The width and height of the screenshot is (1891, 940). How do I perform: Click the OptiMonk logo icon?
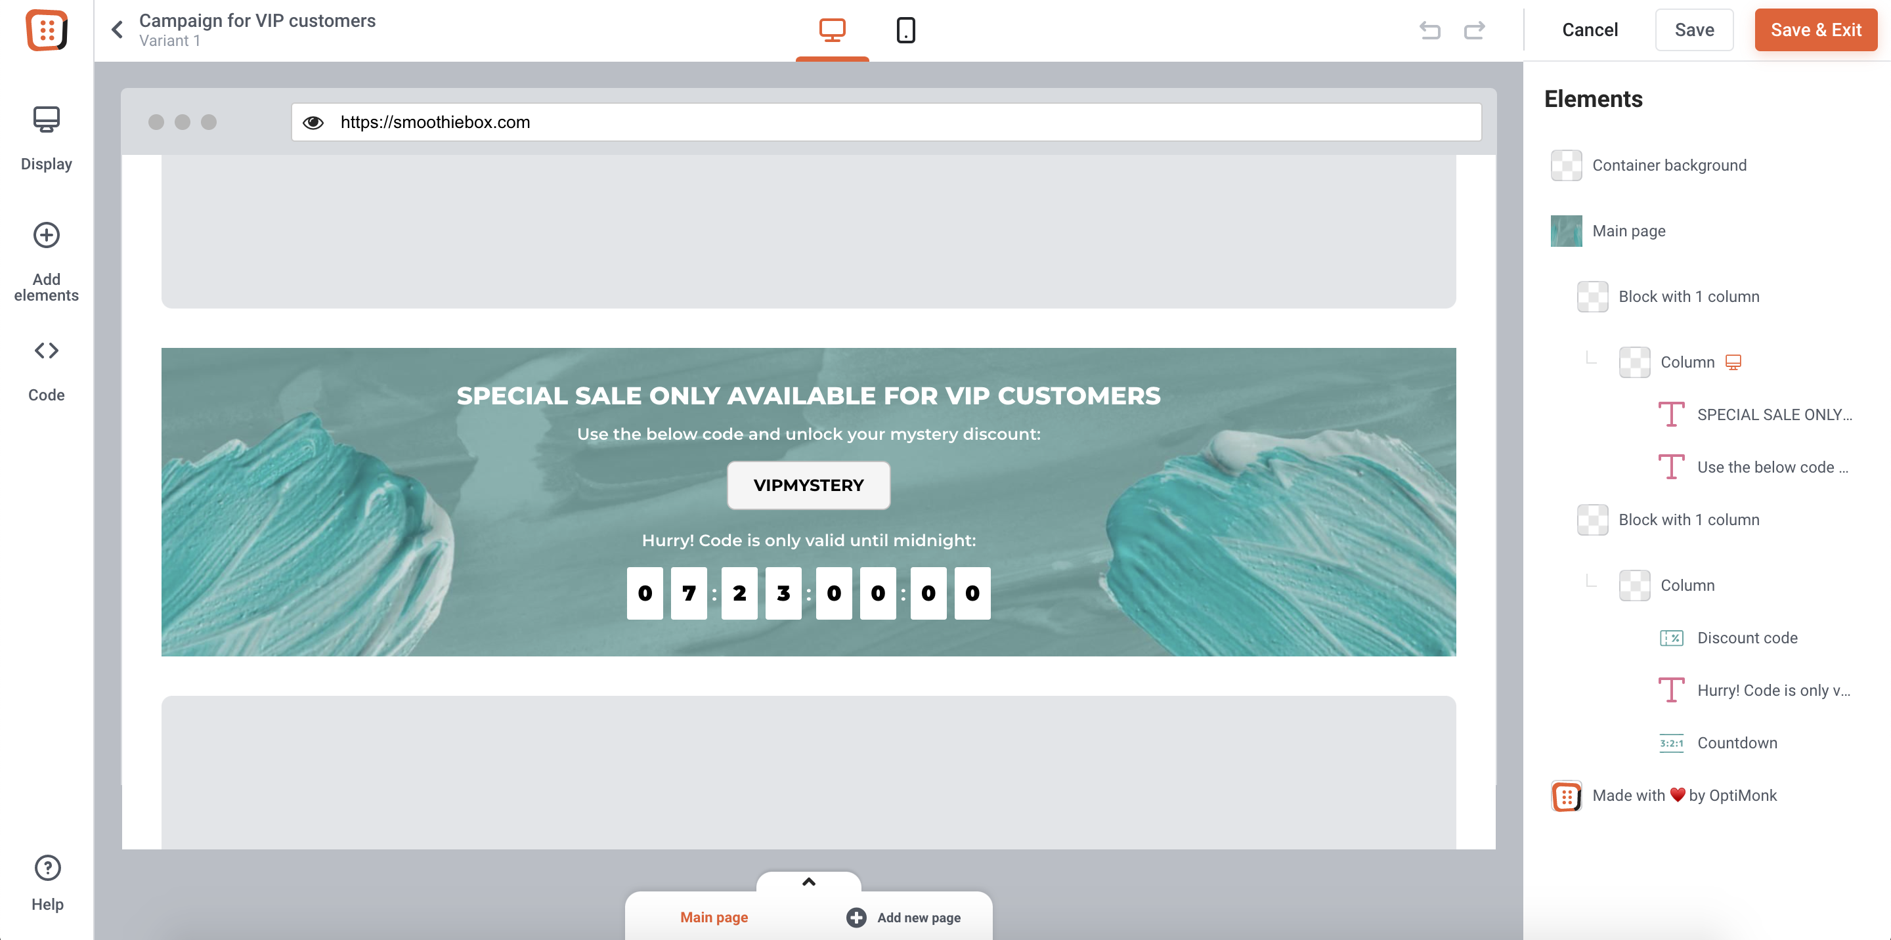click(46, 30)
